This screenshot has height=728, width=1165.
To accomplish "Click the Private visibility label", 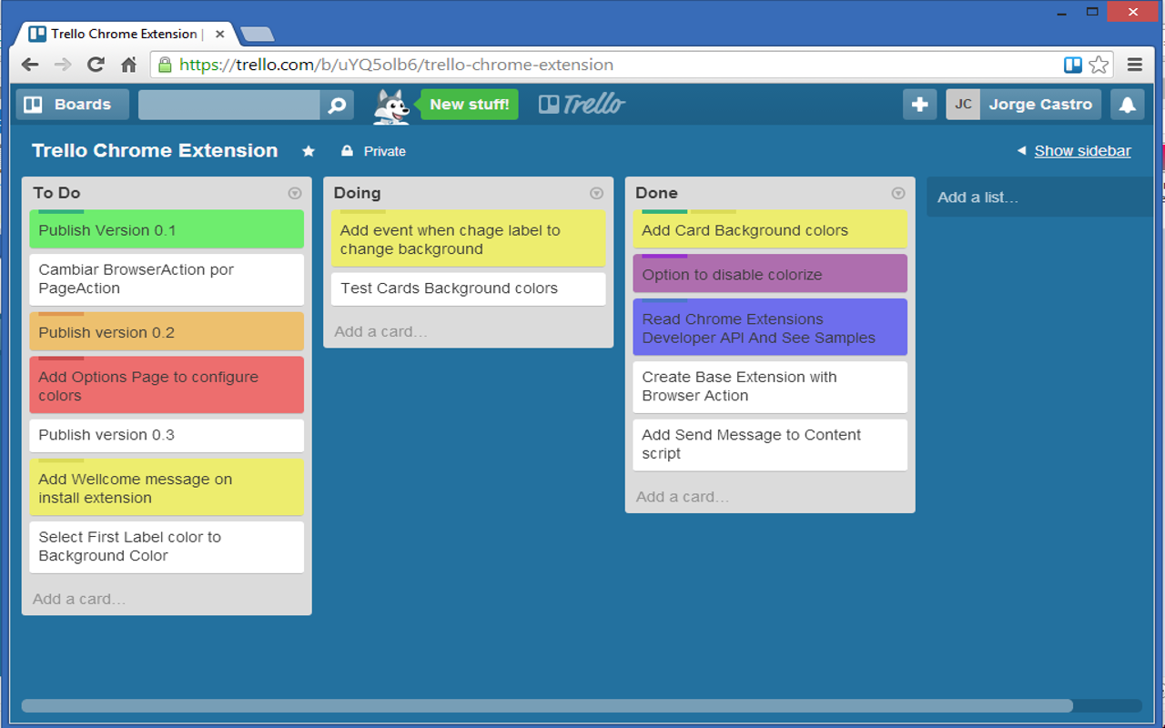I will pyautogui.click(x=385, y=151).
